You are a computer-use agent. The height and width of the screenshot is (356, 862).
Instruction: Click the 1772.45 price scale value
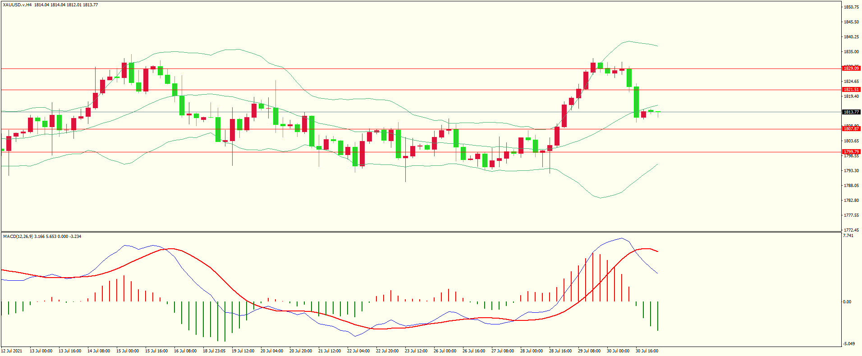coord(851,230)
